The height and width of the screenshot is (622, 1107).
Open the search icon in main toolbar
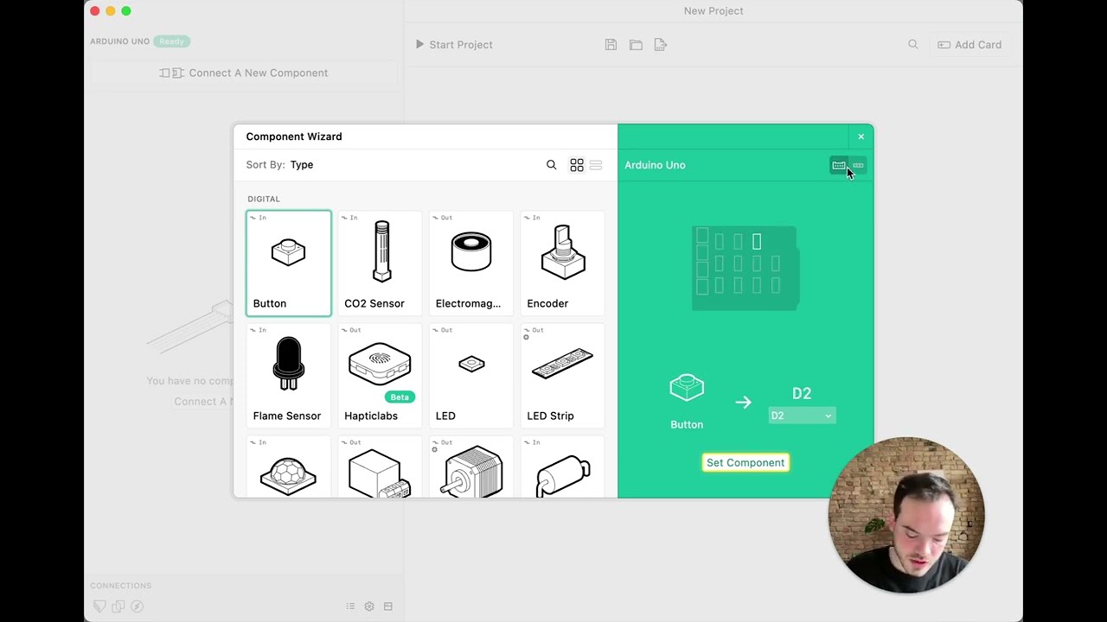click(x=913, y=44)
